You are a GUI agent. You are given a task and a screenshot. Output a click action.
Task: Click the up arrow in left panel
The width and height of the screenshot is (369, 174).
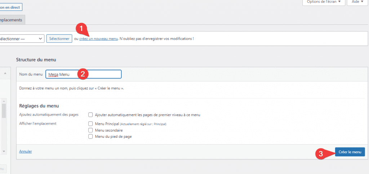5,73
